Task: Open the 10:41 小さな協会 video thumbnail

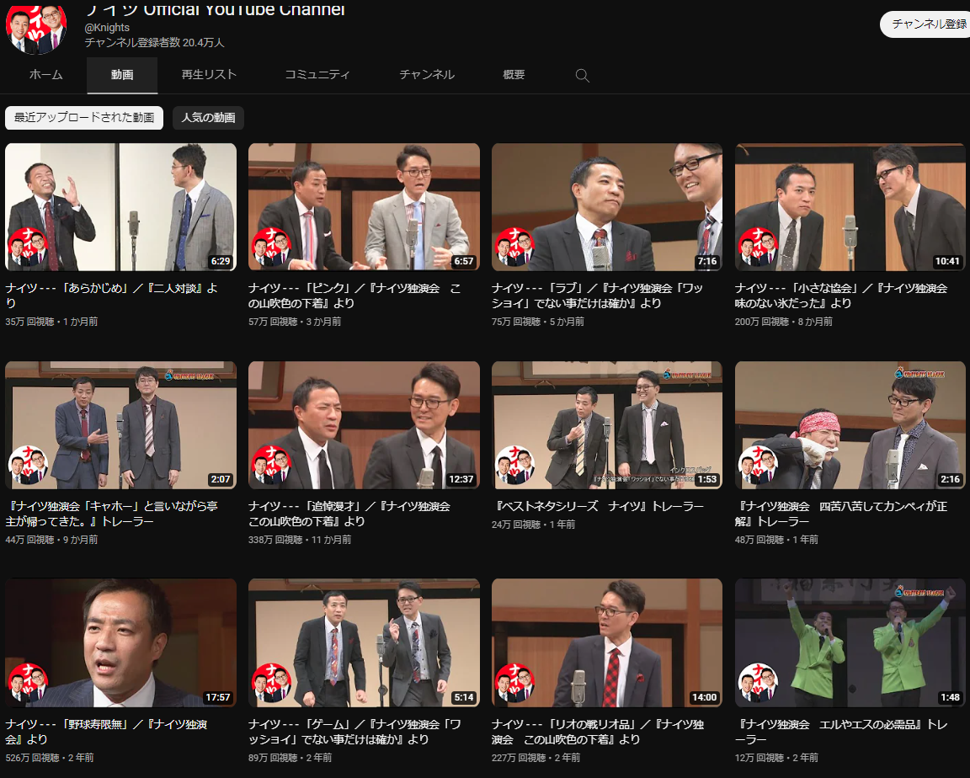Action: [850, 207]
